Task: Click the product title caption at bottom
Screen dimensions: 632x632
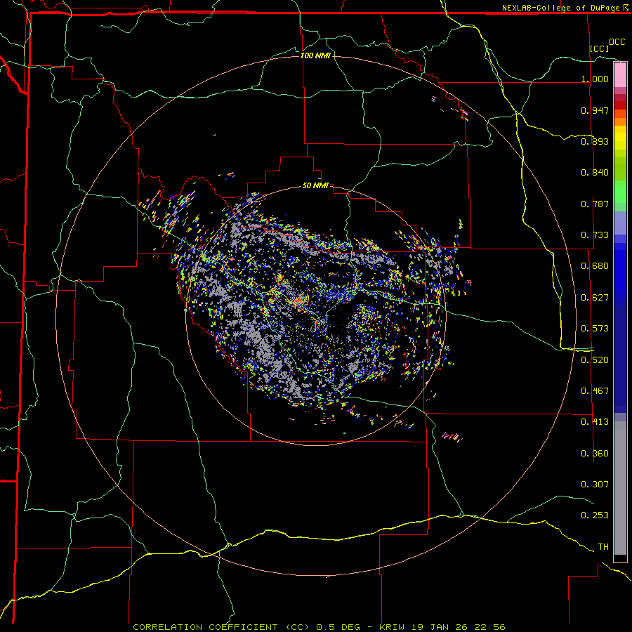Action: coord(319,627)
